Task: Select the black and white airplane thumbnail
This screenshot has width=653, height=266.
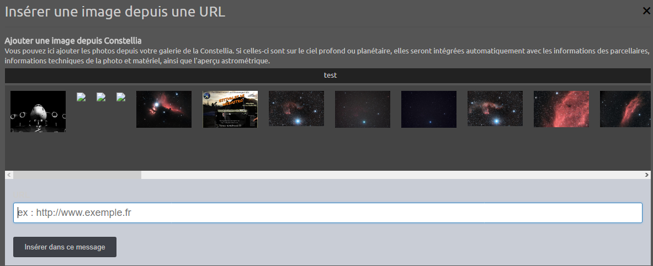Action: tap(38, 111)
